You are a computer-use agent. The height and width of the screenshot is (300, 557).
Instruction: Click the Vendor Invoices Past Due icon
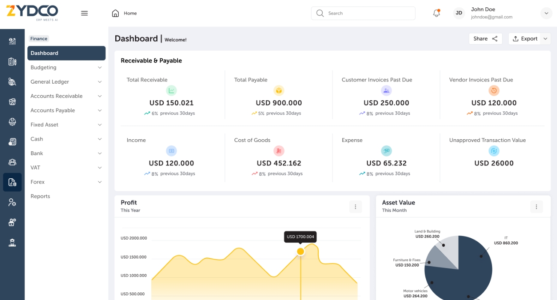point(494,90)
